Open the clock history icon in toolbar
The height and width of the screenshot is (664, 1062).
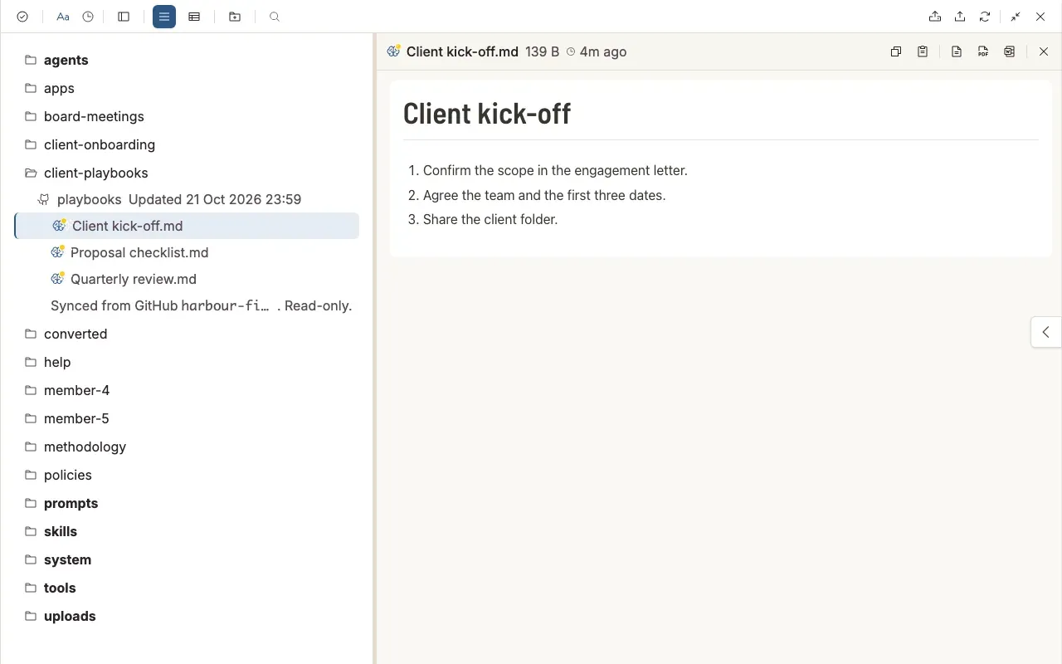[88, 17]
